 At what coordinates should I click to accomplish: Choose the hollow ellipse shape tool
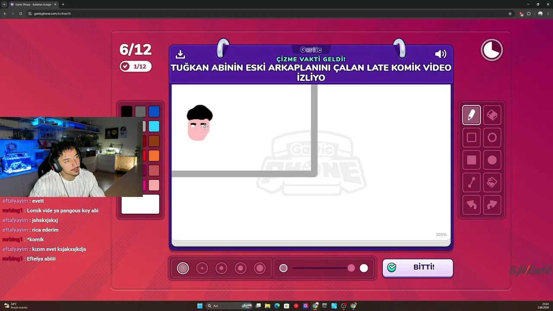tap(492, 137)
